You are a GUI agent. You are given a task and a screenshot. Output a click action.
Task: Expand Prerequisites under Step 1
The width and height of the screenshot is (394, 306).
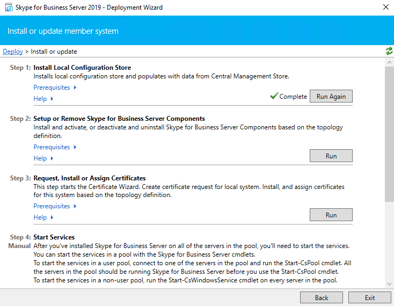click(x=55, y=88)
